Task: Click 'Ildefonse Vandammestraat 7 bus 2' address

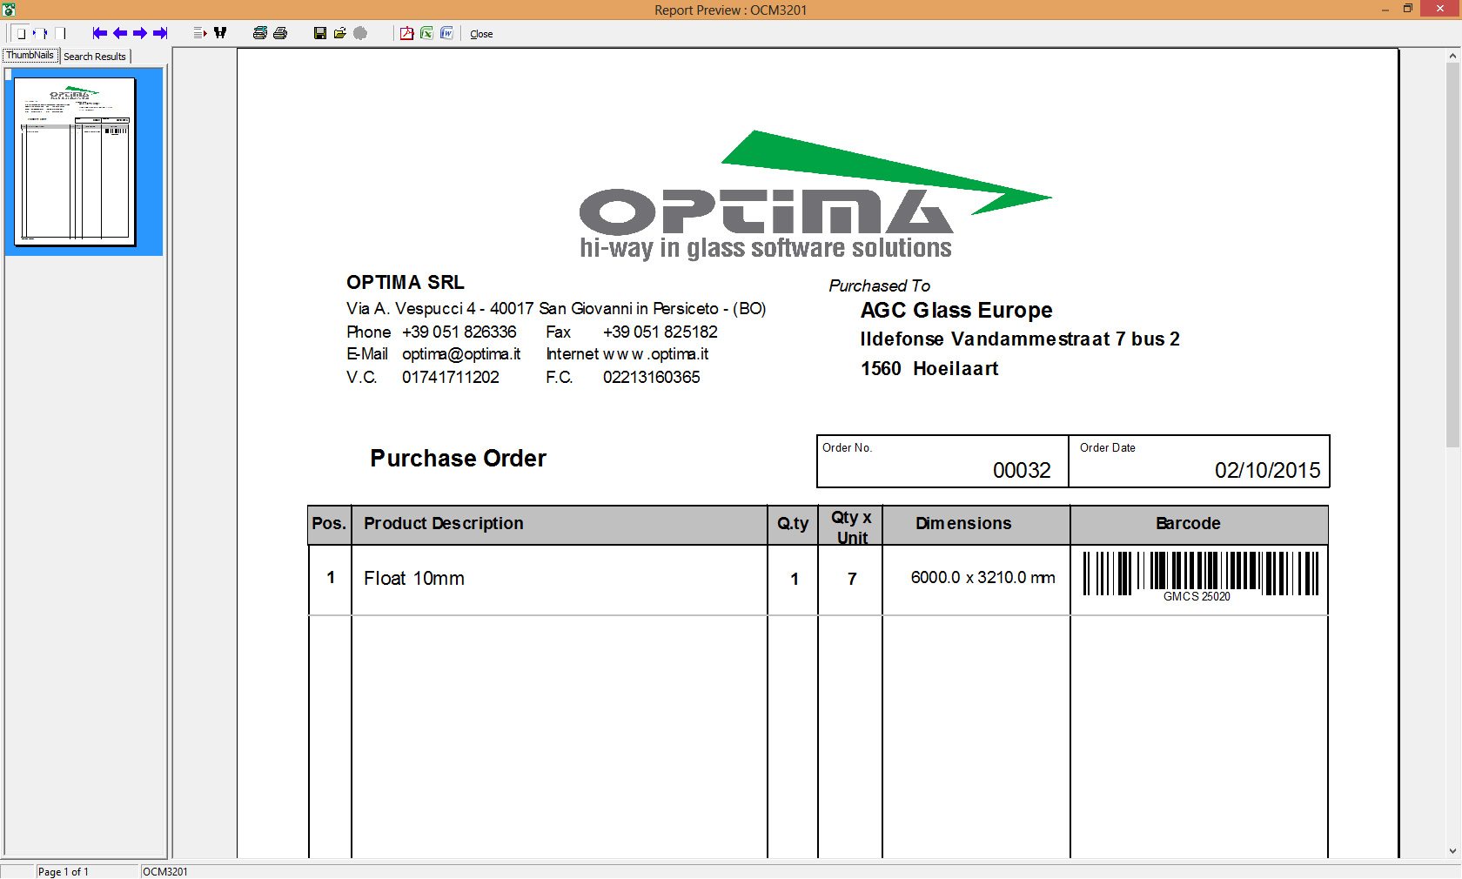Action: (1020, 339)
